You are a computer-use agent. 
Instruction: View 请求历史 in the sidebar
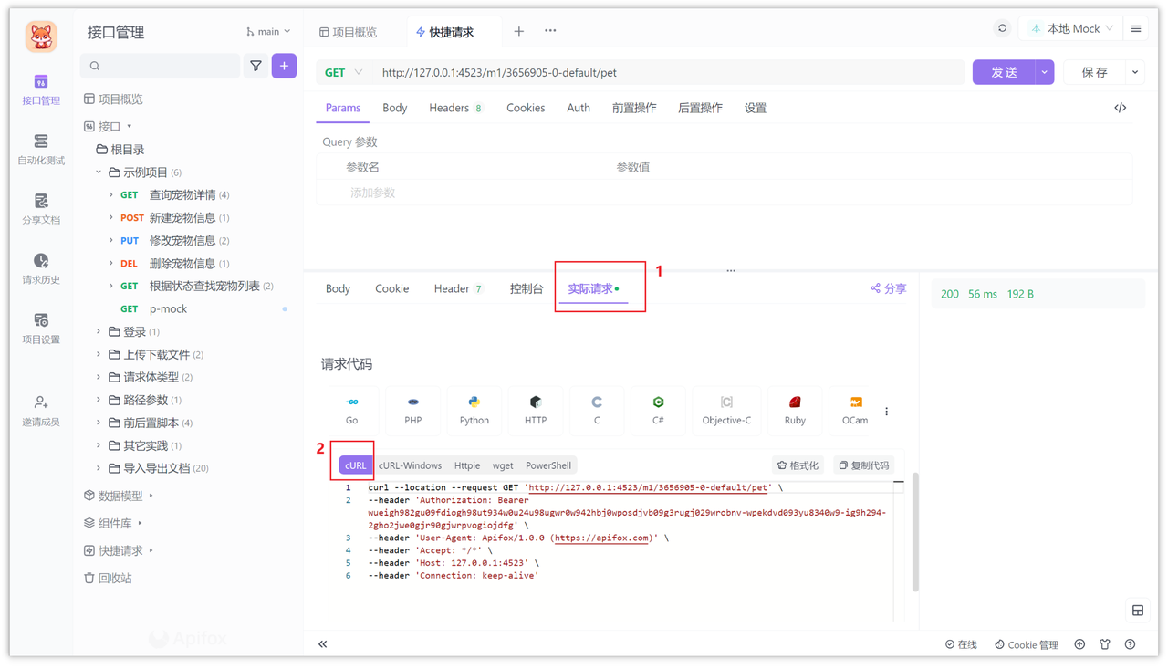tap(39, 269)
